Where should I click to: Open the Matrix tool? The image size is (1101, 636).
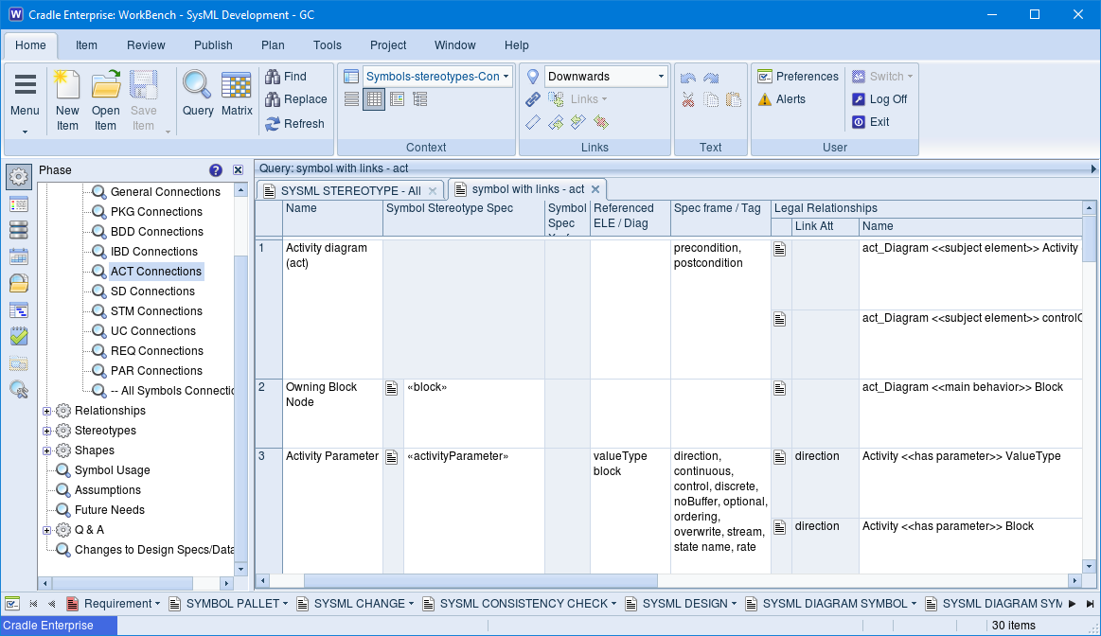click(x=237, y=94)
